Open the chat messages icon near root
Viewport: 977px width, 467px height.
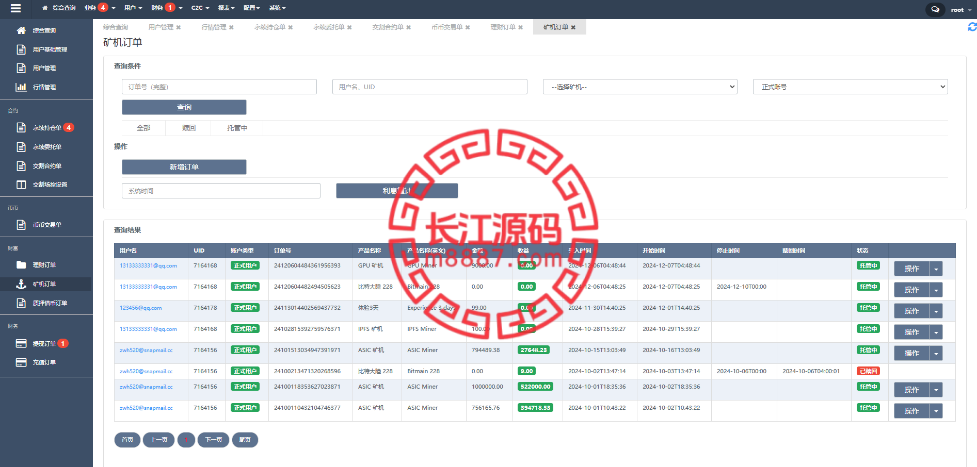pyautogui.click(x=935, y=9)
